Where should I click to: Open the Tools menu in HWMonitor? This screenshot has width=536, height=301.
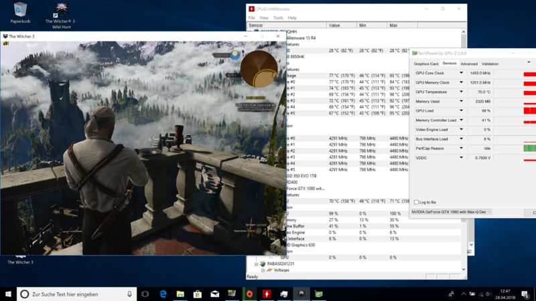pos(278,18)
